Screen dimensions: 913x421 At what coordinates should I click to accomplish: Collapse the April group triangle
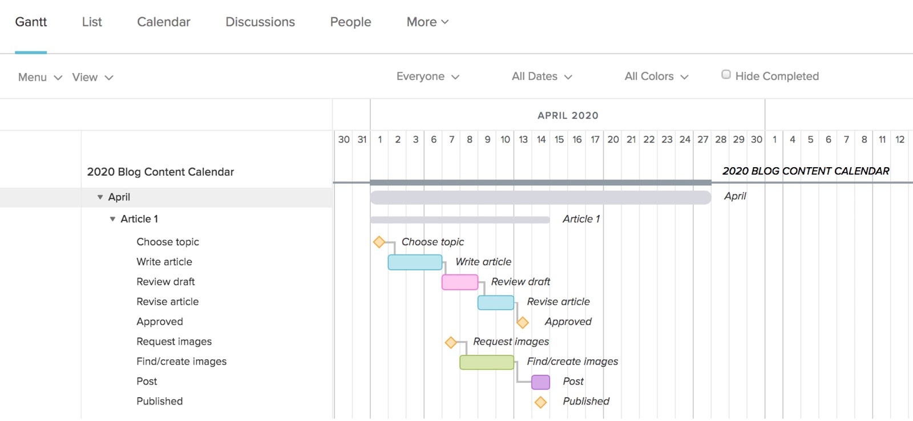point(100,197)
